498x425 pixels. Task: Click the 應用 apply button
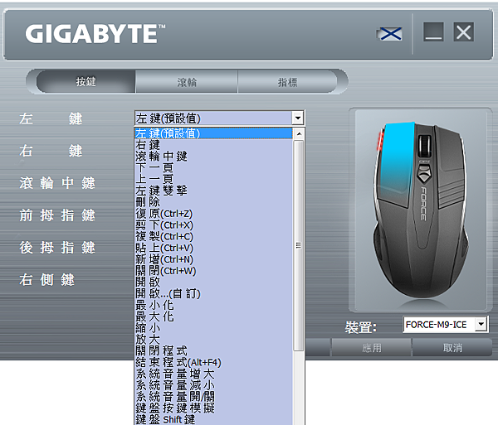[372, 348]
